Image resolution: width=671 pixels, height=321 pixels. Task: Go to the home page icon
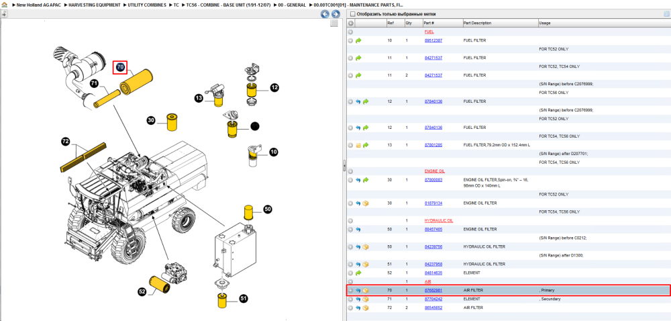point(4,5)
